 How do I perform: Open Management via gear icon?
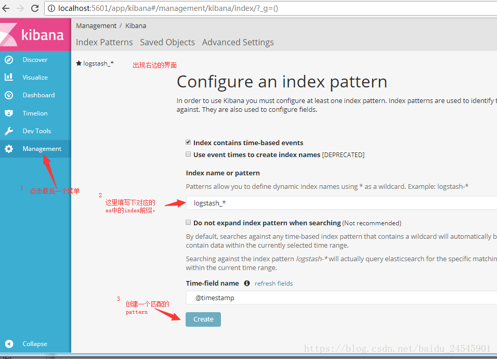coord(9,149)
